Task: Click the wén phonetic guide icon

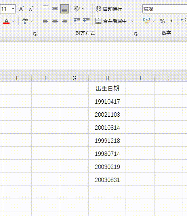Action: click(x=25, y=21)
